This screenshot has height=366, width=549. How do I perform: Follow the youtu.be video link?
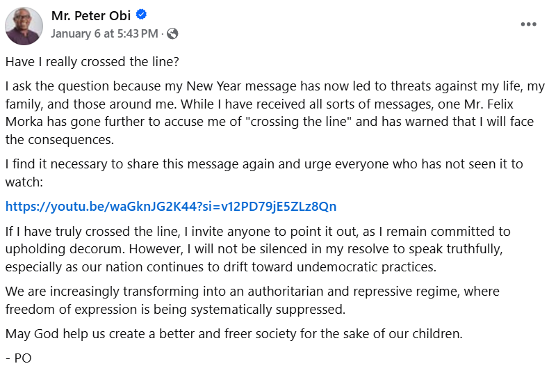click(171, 206)
